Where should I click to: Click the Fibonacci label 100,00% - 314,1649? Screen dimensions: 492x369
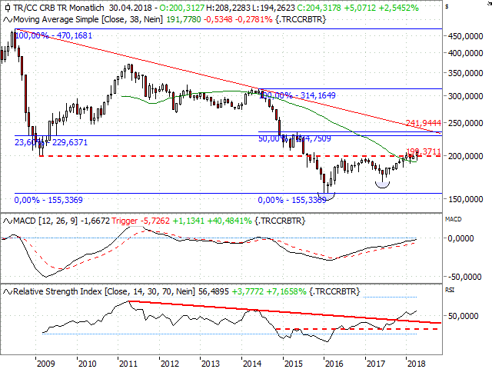click(298, 95)
